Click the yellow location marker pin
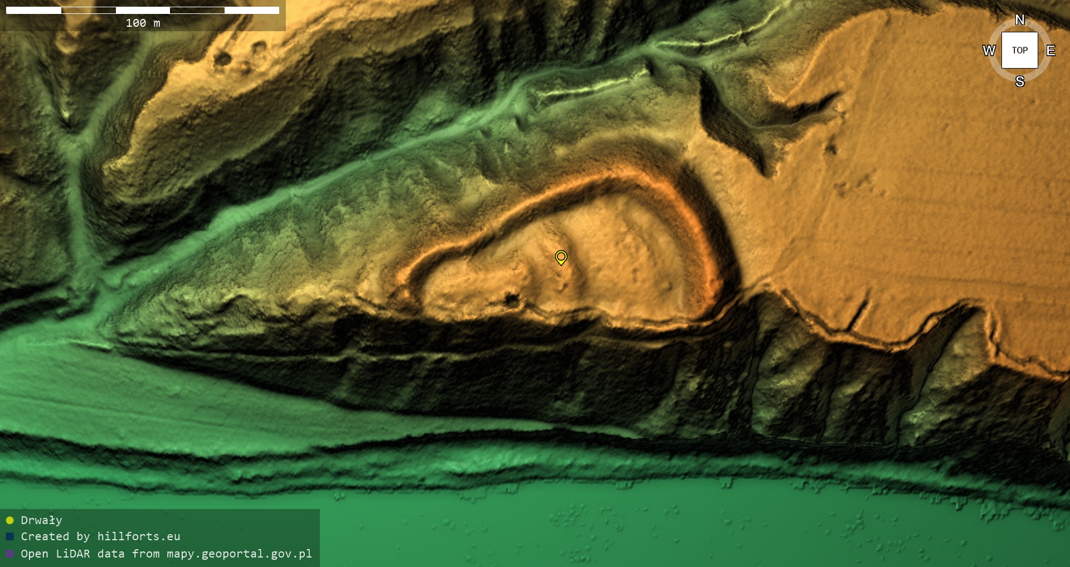Screen dimensions: 1070x567 (561, 257)
